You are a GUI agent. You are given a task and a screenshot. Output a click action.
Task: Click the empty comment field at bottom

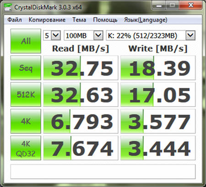[103, 171]
